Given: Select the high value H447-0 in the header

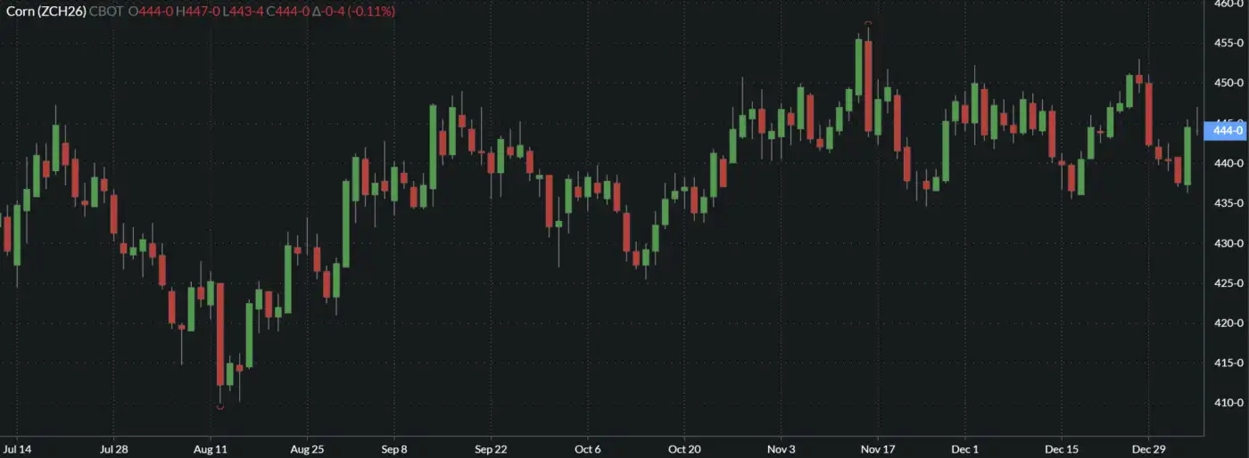Looking at the screenshot, I should click(198, 12).
